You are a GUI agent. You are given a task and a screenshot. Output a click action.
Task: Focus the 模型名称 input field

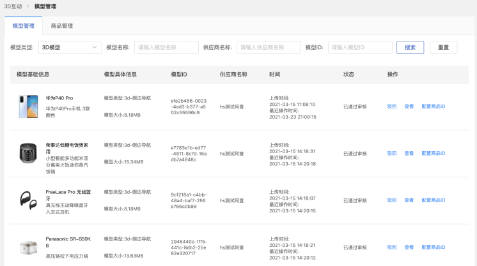166,47
